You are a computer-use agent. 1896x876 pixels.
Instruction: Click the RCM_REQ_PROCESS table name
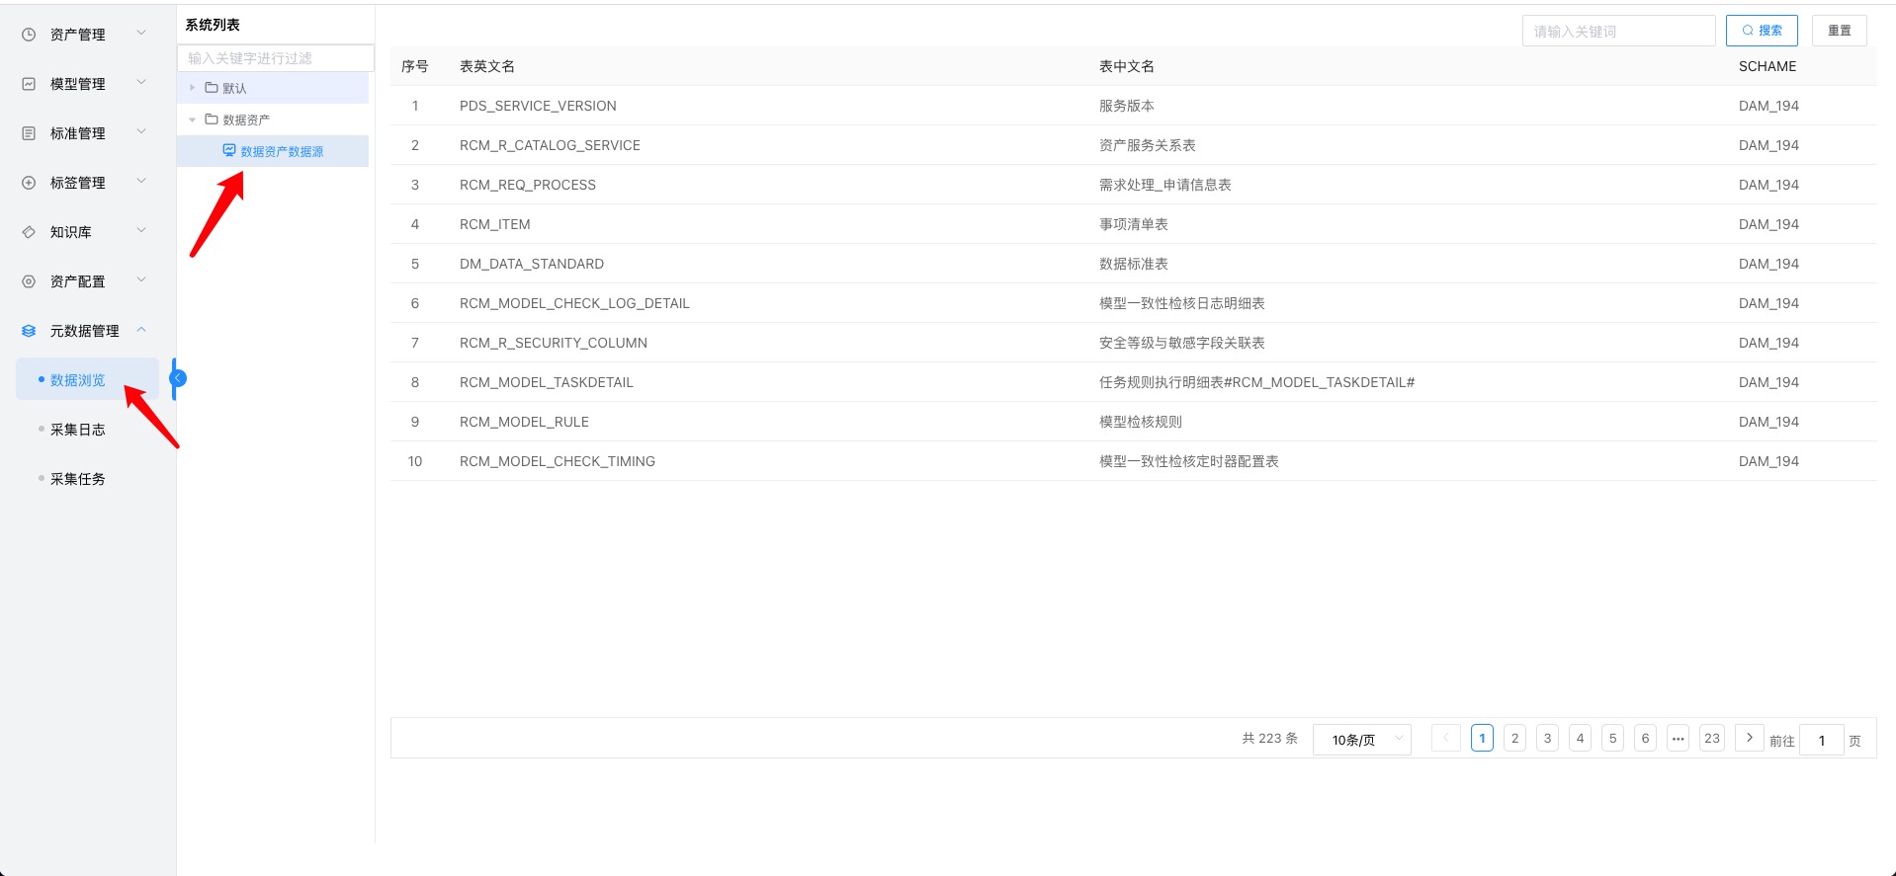tap(528, 185)
